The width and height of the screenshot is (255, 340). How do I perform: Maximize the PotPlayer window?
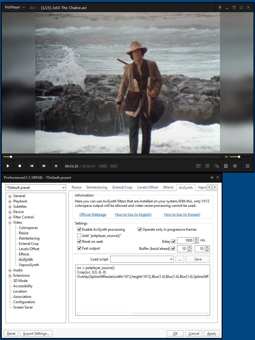pos(234,8)
